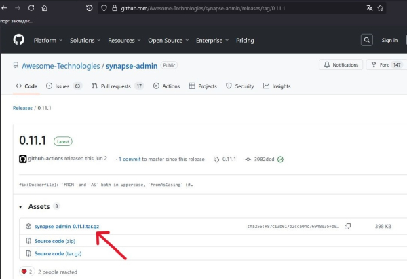Click the green check status icon
Image resolution: width=407 pixels, height=279 pixels.
point(280,160)
